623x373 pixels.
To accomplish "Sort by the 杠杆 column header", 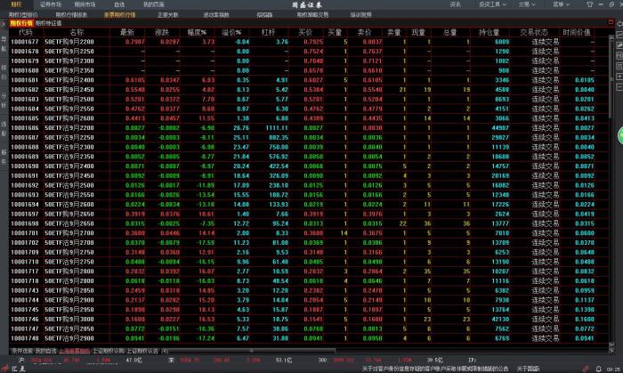I will (268, 32).
